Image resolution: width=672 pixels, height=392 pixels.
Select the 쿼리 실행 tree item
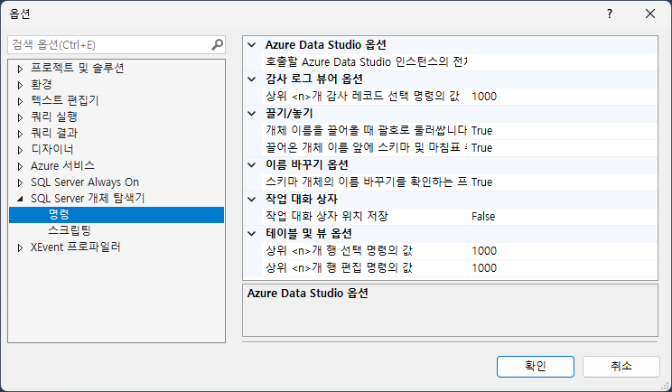[54, 117]
